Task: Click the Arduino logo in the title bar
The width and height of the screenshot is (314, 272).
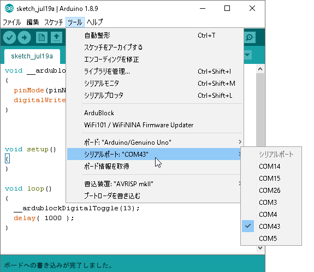Action: pos(9,9)
